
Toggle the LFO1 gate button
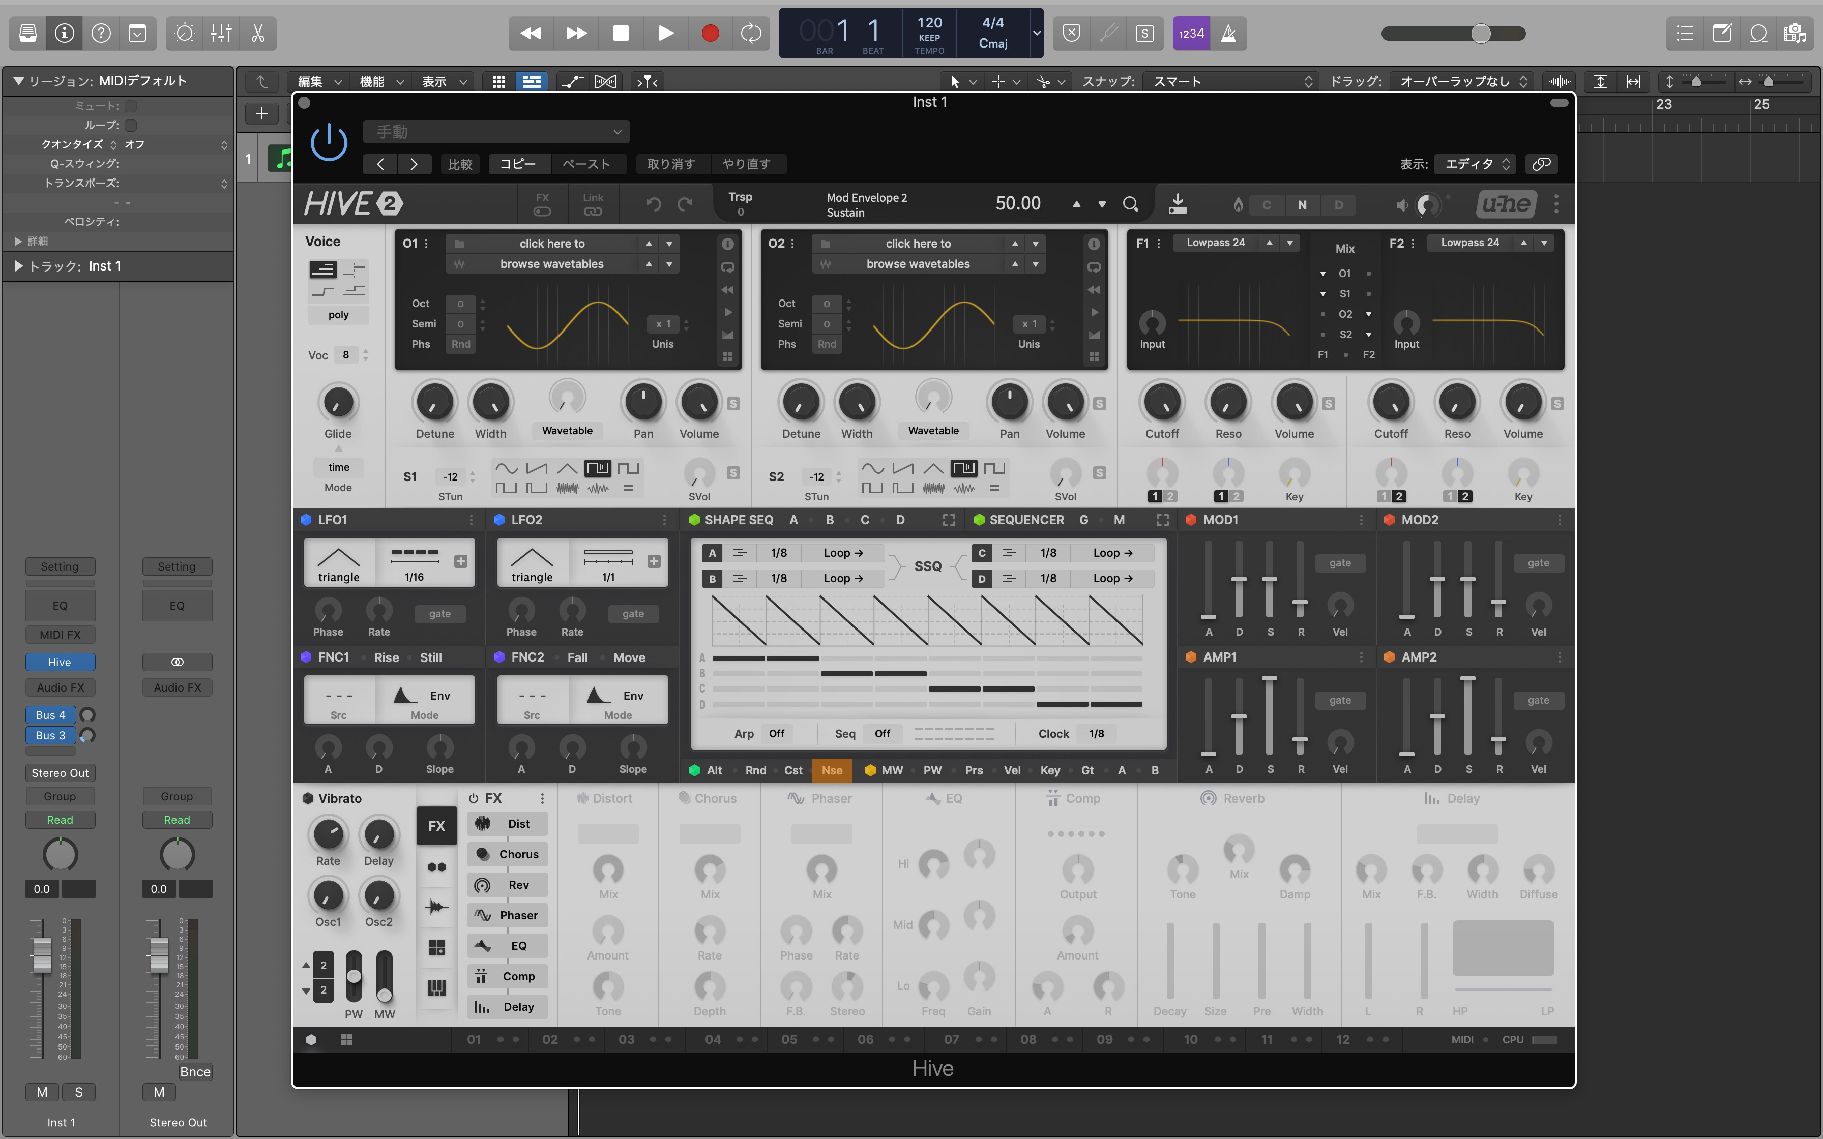[440, 614]
